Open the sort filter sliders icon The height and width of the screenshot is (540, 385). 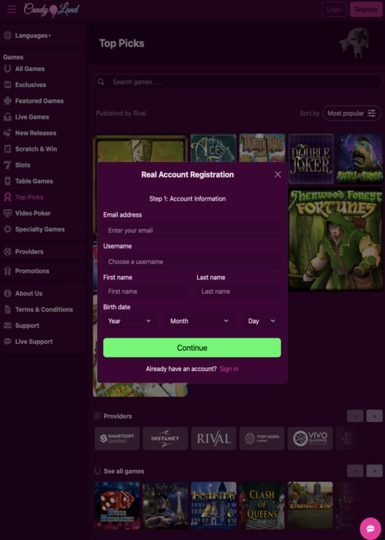(372, 113)
